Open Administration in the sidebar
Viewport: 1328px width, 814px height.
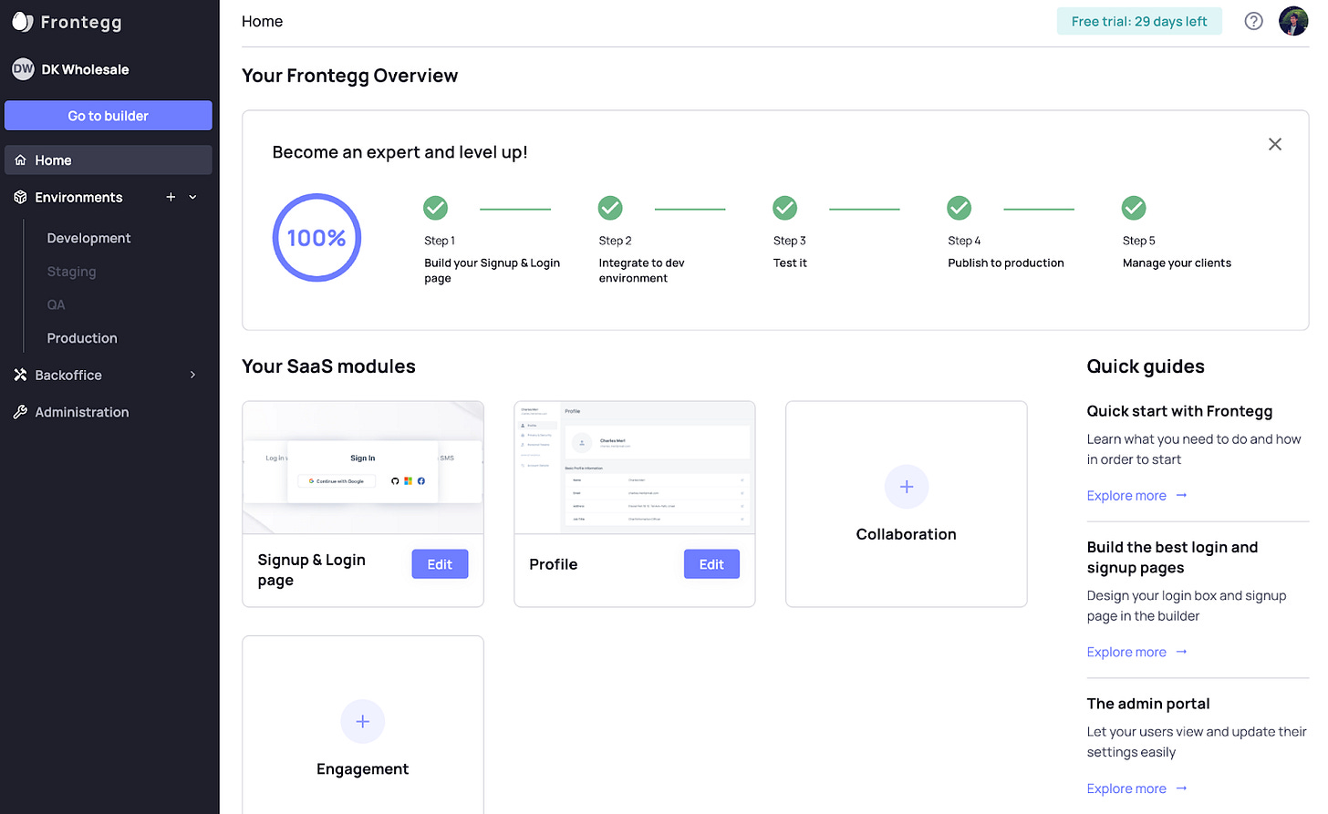82,412
